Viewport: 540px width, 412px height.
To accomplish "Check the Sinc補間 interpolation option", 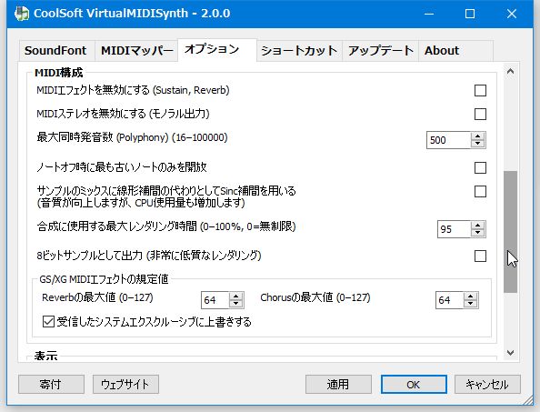I will click(x=480, y=191).
